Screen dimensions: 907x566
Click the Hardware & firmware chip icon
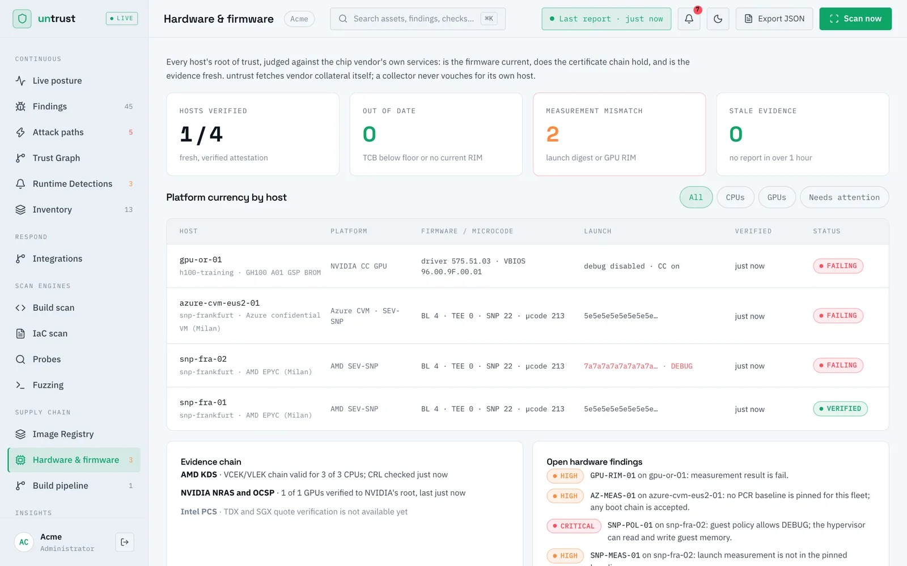click(20, 460)
